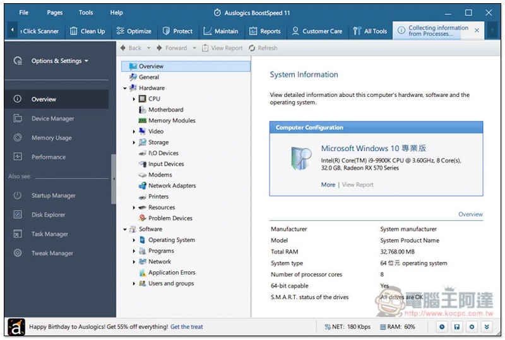The width and height of the screenshot is (505, 340).
Task: Collapse the Software tree section
Action: point(126,229)
